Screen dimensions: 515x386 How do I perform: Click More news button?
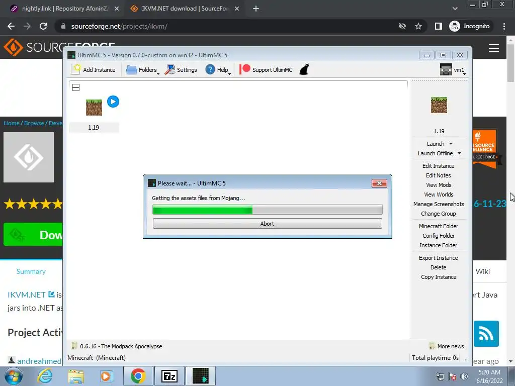tap(447, 346)
